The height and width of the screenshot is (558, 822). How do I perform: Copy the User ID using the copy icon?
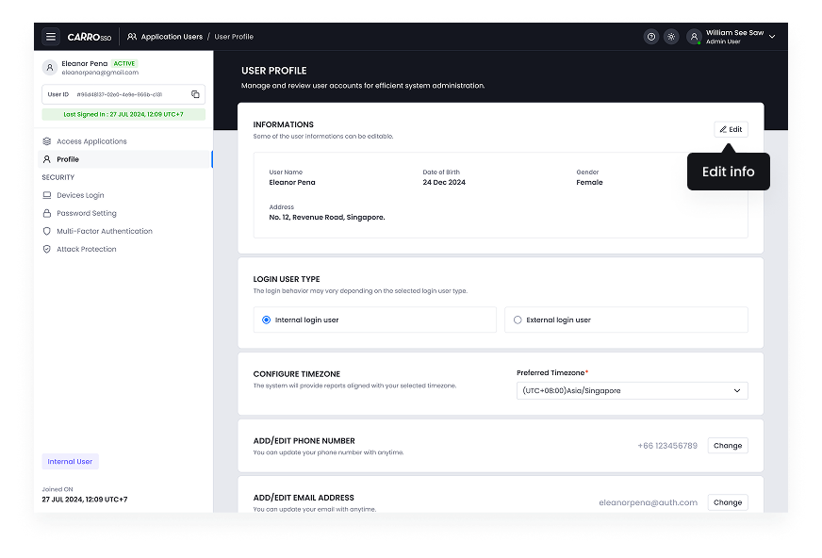click(x=196, y=94)
